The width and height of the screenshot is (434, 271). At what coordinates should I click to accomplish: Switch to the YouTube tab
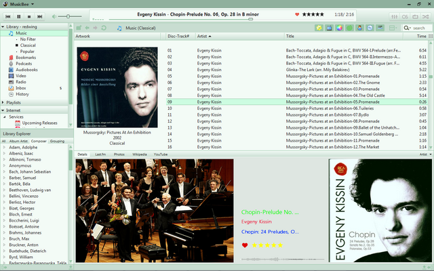coord(161,154)
